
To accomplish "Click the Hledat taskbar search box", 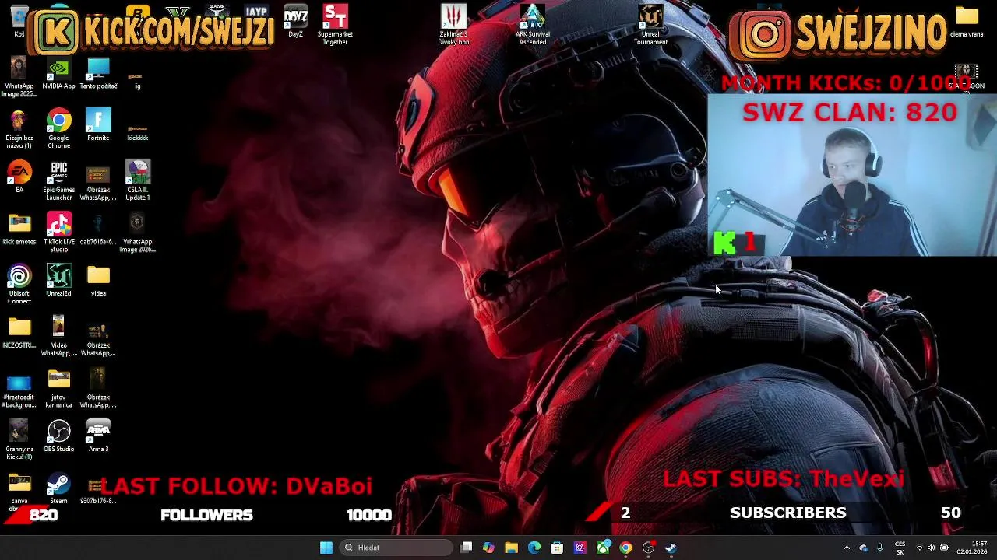I will click(x=396, y=548).
